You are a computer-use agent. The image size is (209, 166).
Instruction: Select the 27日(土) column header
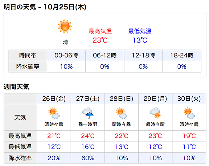pyautogui.click(x=88, y=99)
